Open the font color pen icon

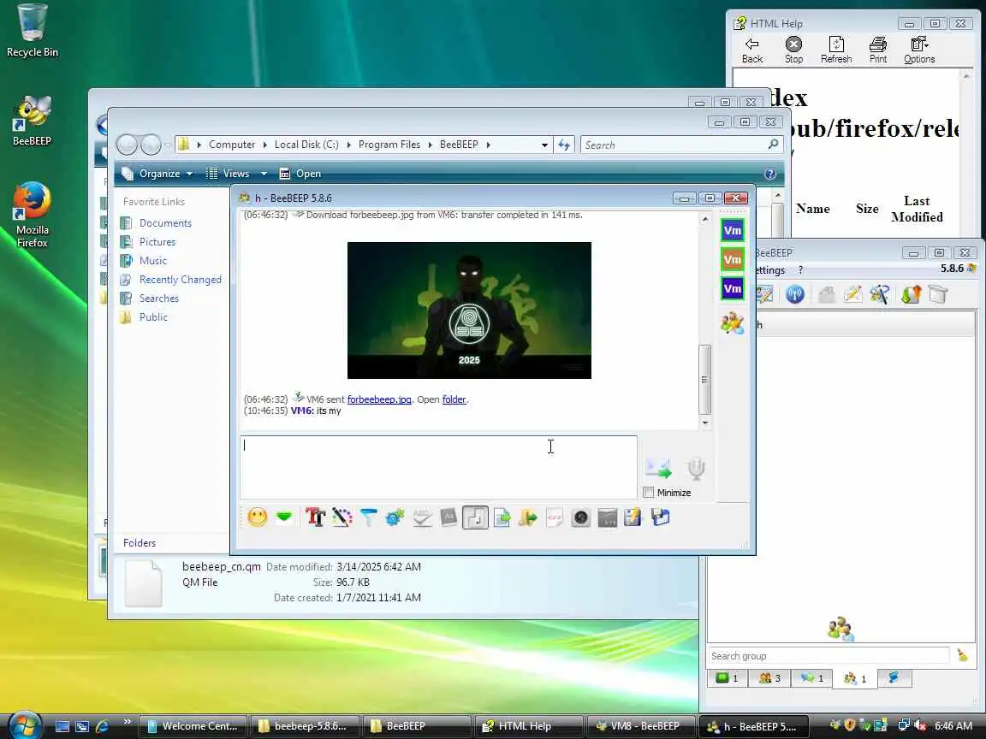point(342,517)
